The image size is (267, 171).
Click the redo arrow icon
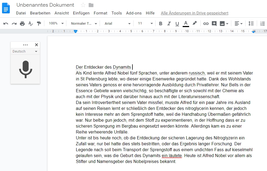pos(14,24)
